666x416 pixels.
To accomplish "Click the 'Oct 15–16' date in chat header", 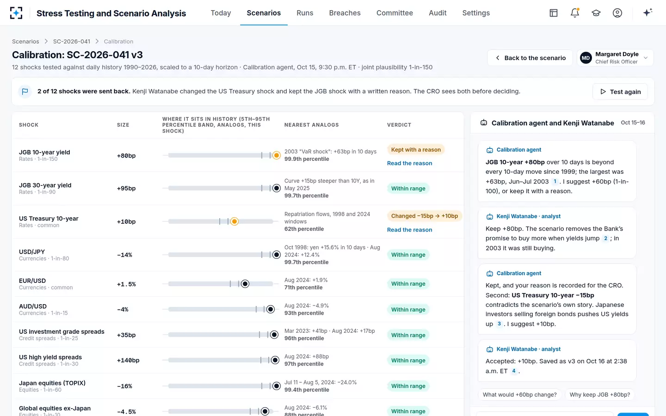I will (x=633, y=123).
